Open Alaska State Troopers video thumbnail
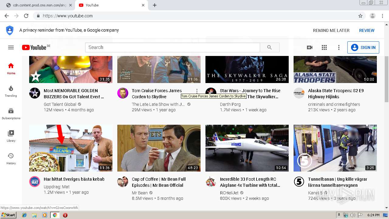389x219 pixels. pyautogui.click(x=335, y=69)
